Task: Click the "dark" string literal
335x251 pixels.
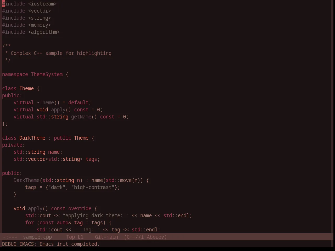Action: [x=57, y=187]
